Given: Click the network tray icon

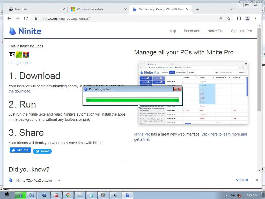Looking at the screenshot, I should click(233, 195).
